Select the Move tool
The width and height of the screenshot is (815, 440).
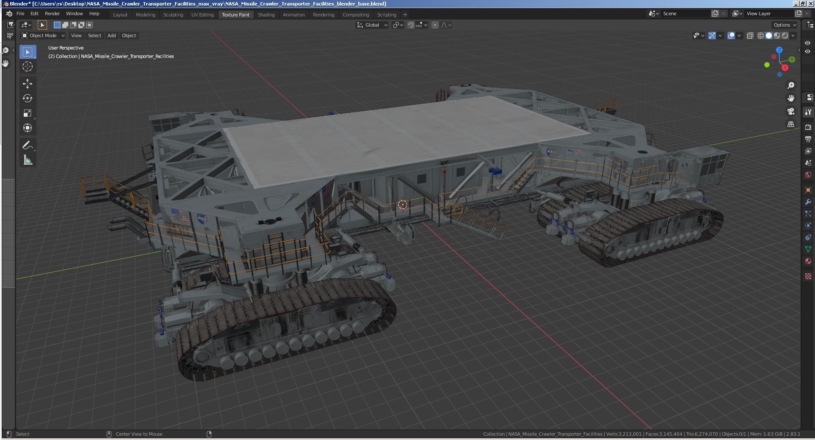[28, 83]
